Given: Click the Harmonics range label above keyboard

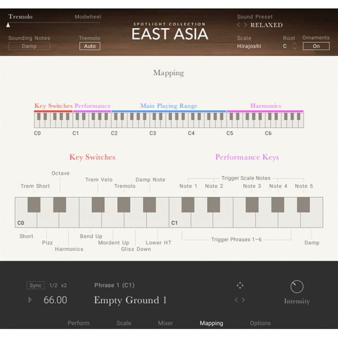Looking at the screenshot, I should [x=266, y=106].
